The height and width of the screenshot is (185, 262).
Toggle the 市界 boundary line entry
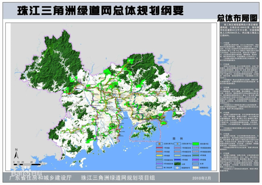[x=195, y=163]
